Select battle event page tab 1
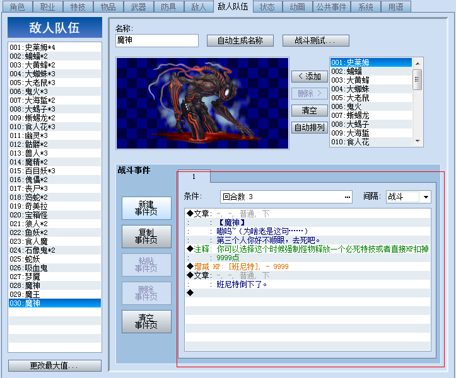456x378 pixels. tap(194, 176)
